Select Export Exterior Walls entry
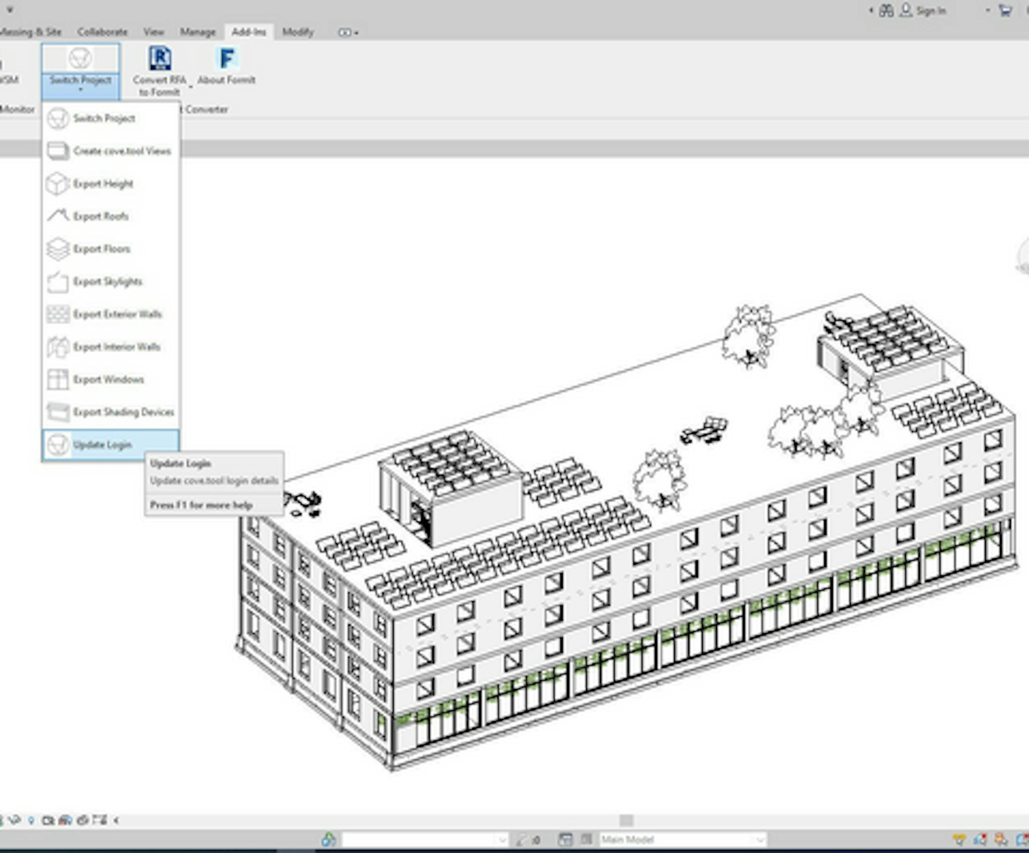This screenshot has height=853, width=1029. click(x=117, y=314)
